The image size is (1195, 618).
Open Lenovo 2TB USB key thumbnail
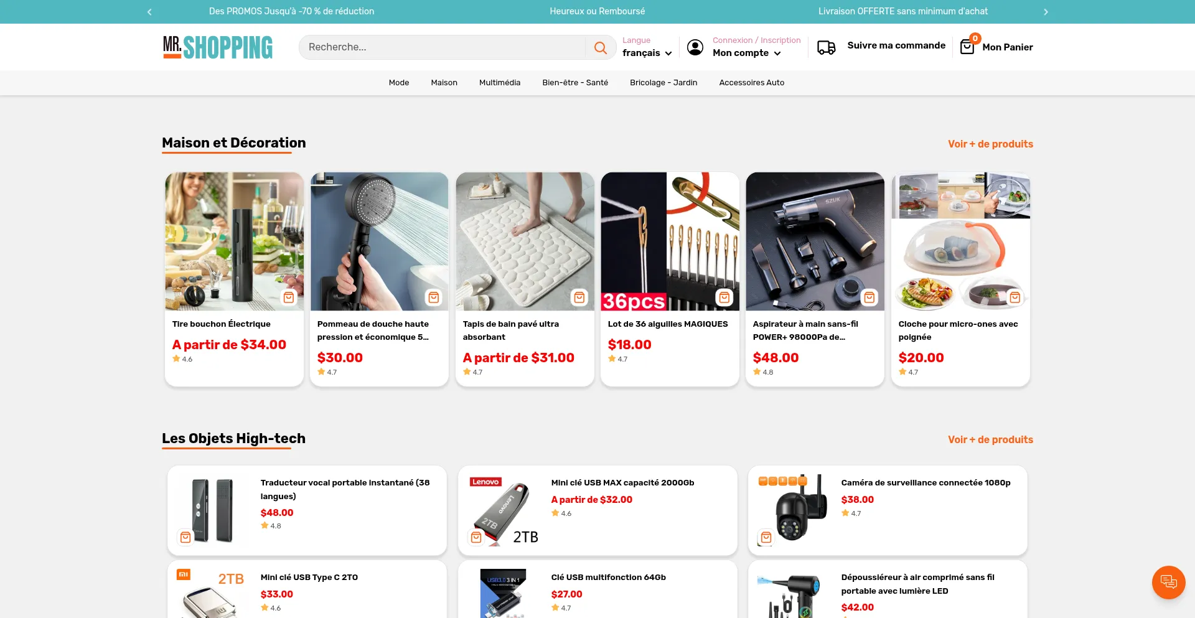coord(503,510)
